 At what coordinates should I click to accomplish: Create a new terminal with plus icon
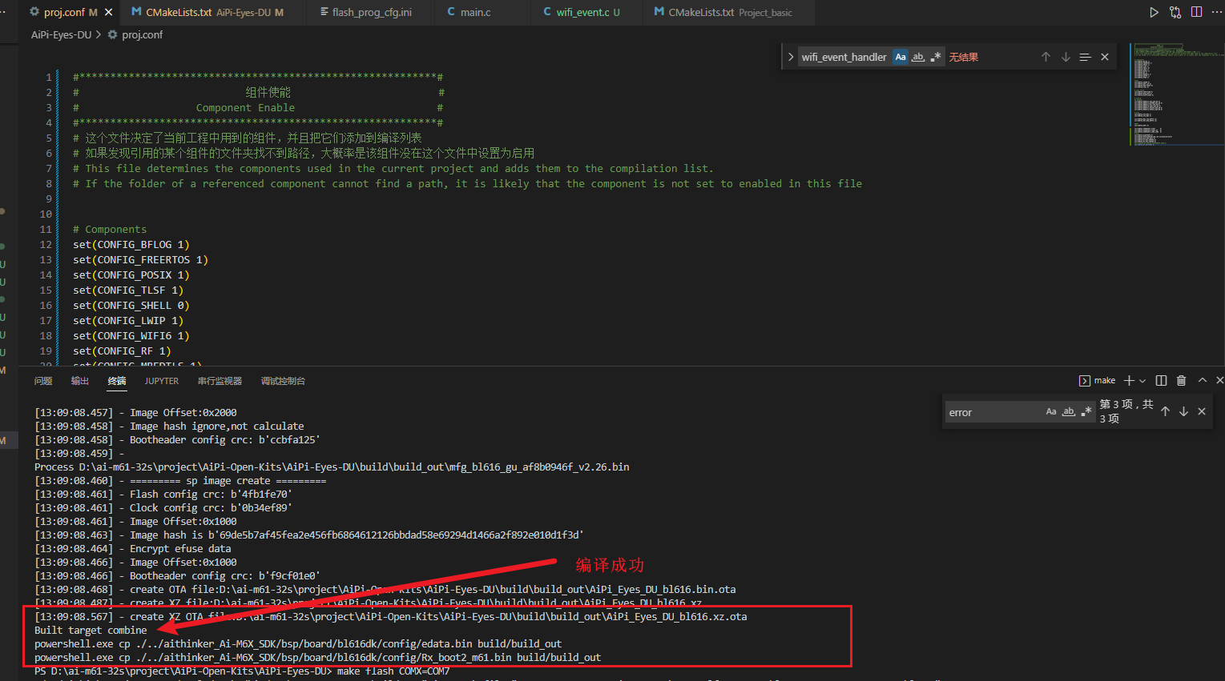point(1129,380)
